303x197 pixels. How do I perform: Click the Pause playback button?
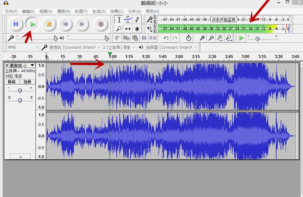(16, 24)
